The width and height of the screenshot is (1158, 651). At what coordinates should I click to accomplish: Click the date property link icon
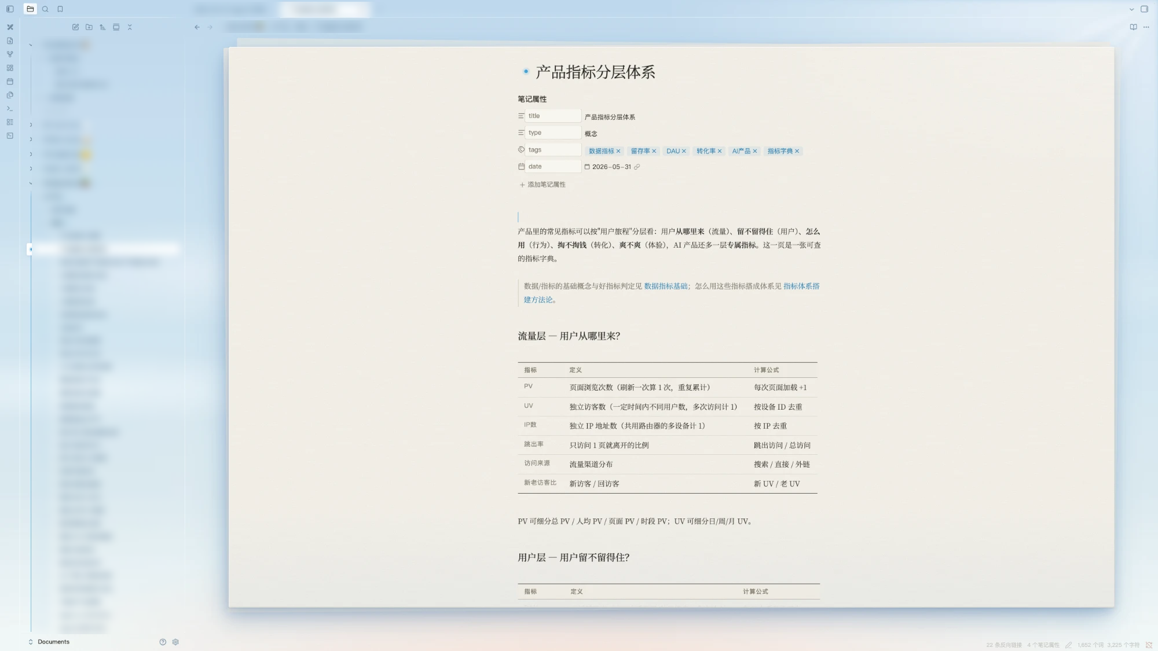pos(637,167)
